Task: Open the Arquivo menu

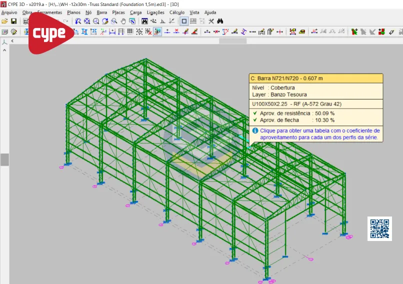Action: (x=9, y=12)
